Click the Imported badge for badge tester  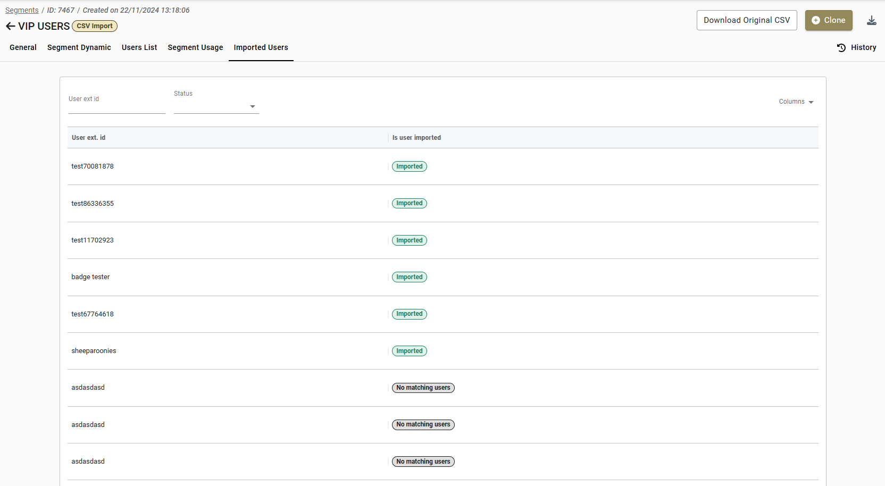point(409,277)
